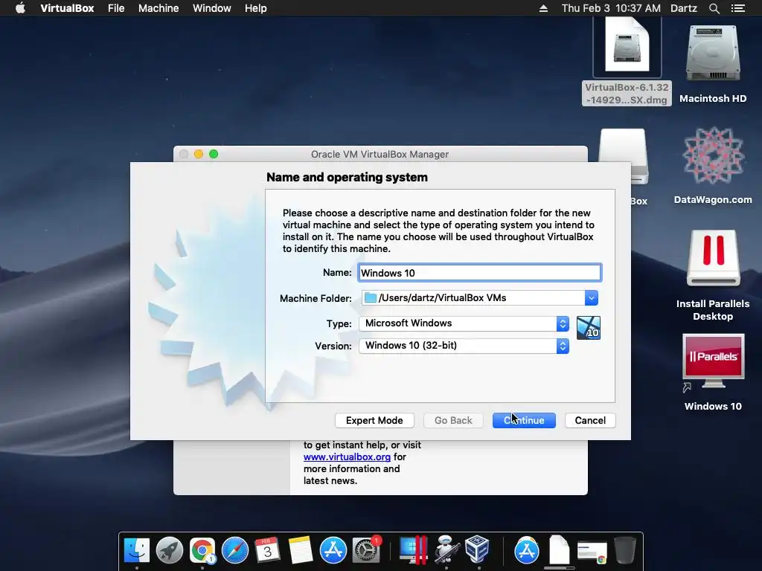Click the Expert Mode button
The width and height of the screenshot is (762, 571).
click(x=374, y=421)
